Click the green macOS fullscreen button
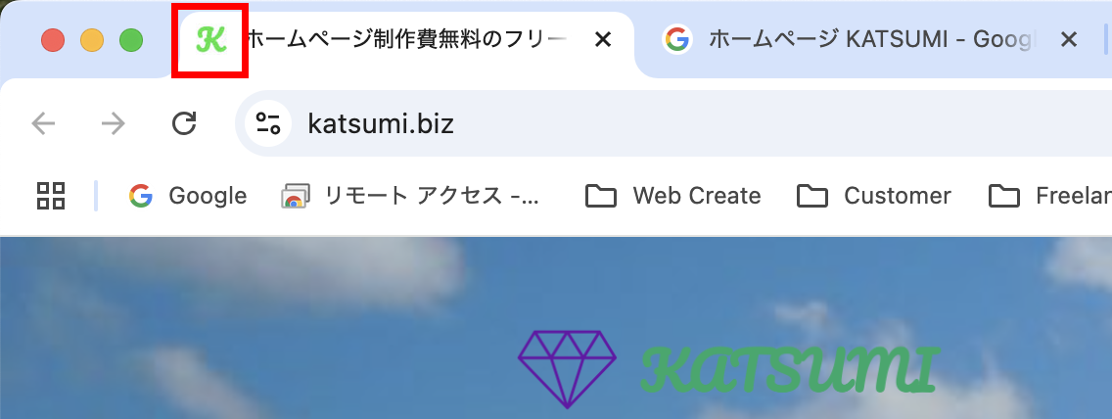This screenshot has height=419, width=1112. click(x=130, y=40)
